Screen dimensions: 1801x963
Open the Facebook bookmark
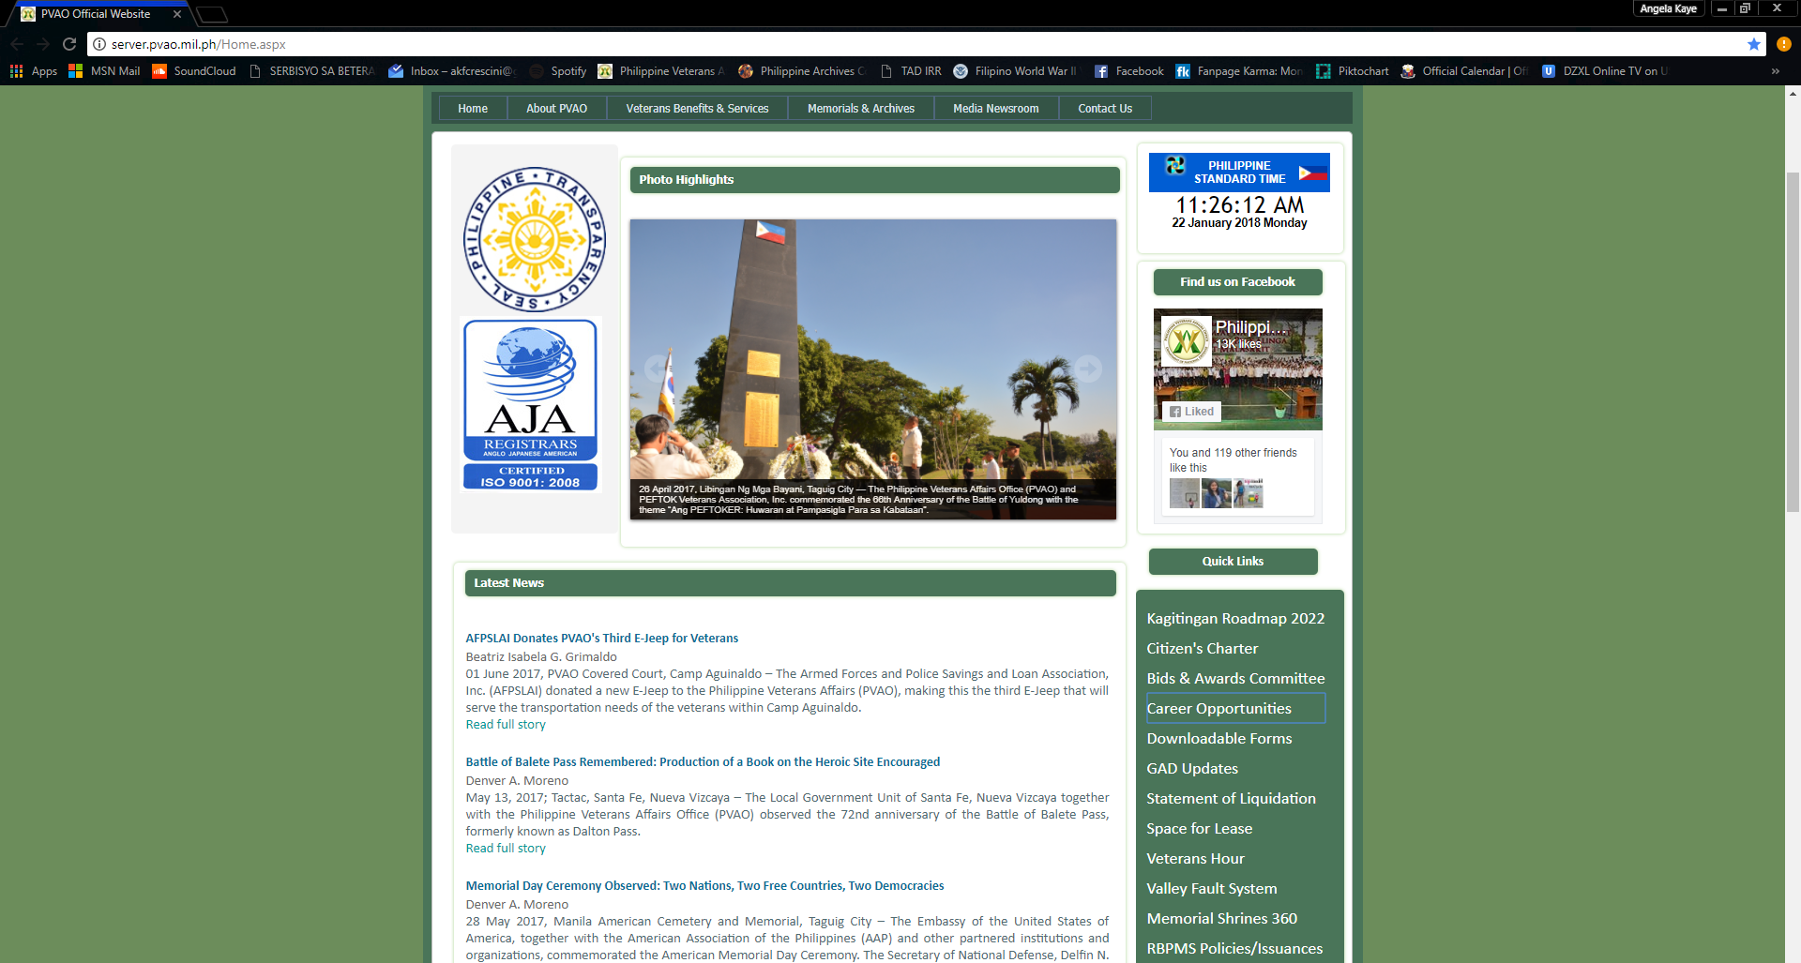[1128, 71]
